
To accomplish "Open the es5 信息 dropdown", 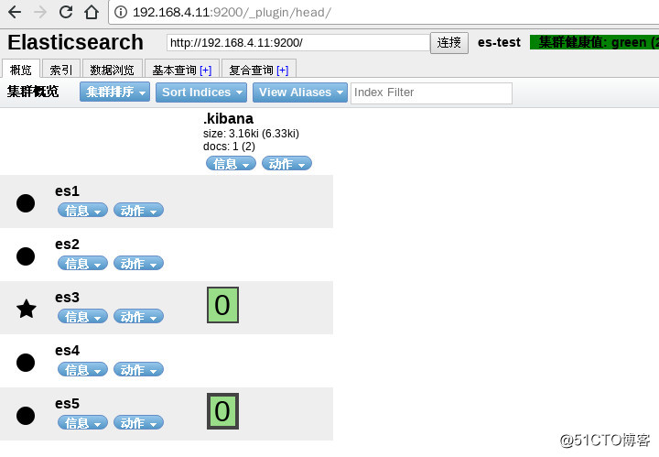I will coord(82,423).
